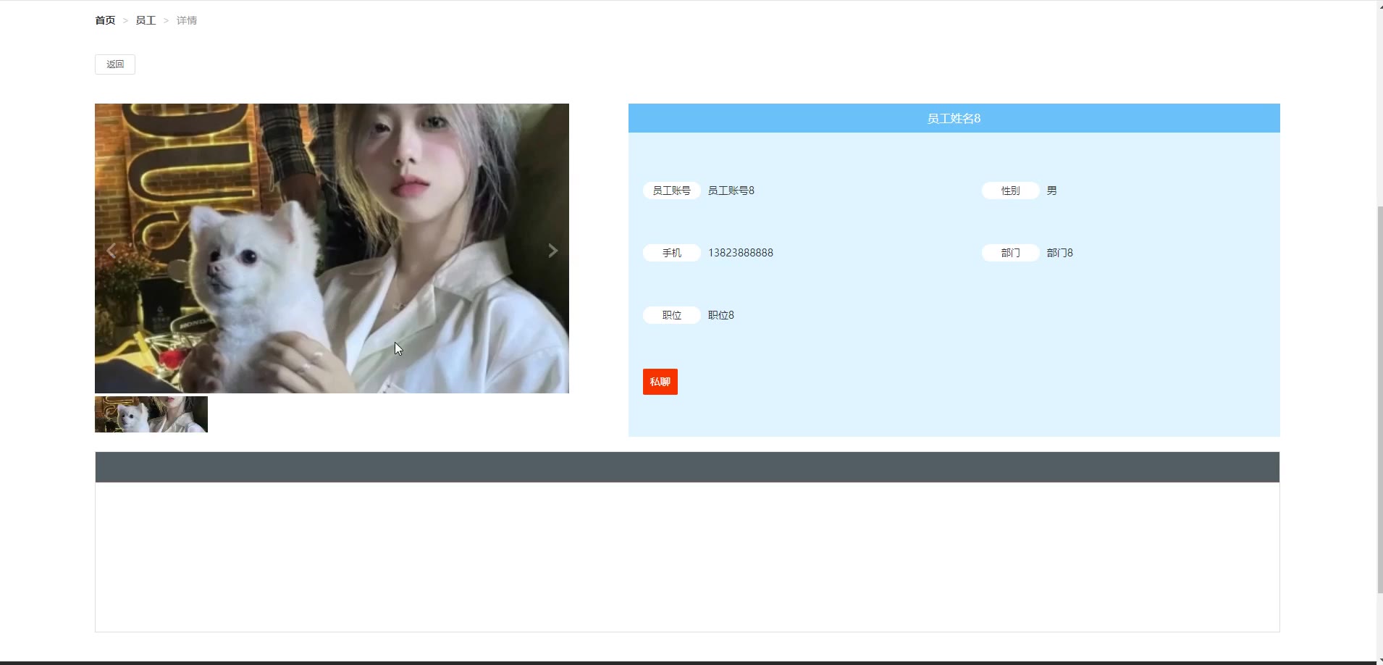Show previous photo with carousel left arrow
1383x665 pixels.
112,251
